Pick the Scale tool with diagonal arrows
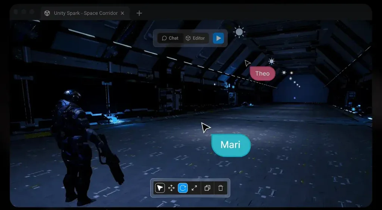 (x=194, y=188)
